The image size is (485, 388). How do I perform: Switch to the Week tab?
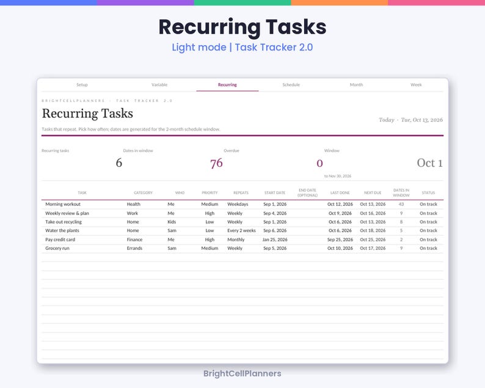[416, 84]
